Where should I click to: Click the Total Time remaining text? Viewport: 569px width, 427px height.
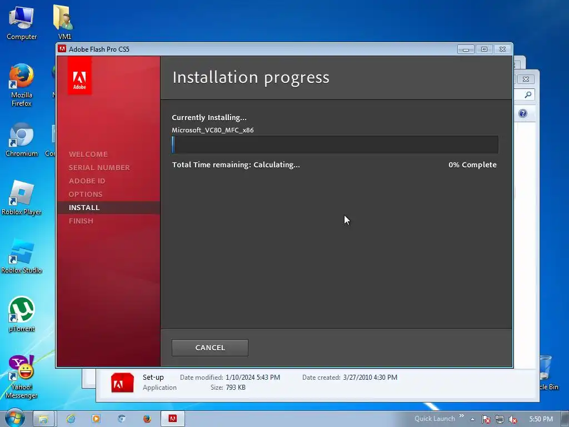pos(236,165)
